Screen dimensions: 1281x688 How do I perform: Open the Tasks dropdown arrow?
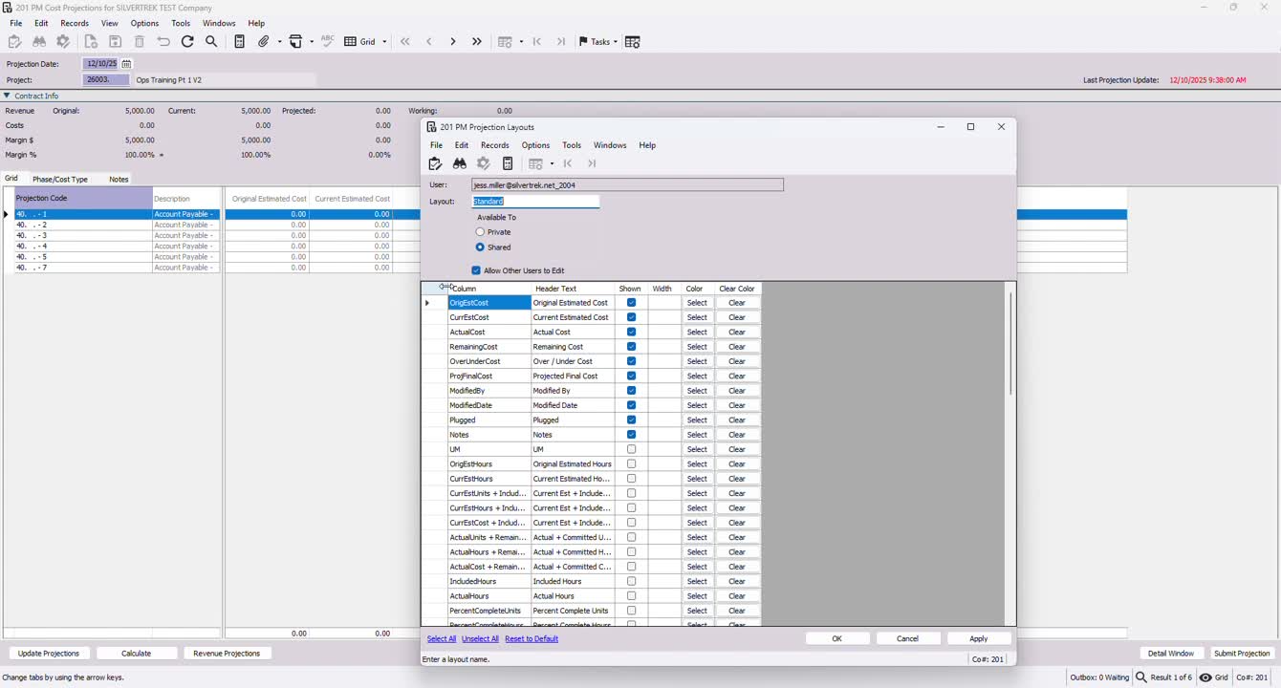616,42
